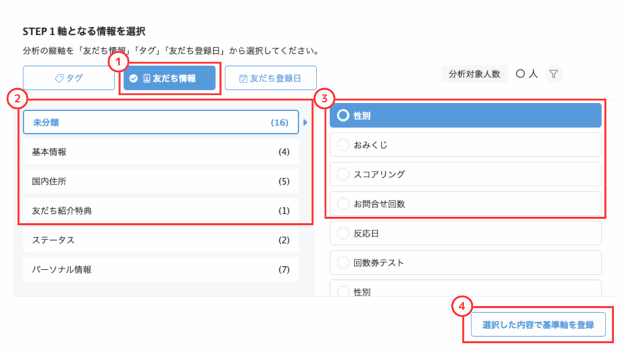Select the おみくじ radio button
The image size is (627, 352).
pos(343,145)
